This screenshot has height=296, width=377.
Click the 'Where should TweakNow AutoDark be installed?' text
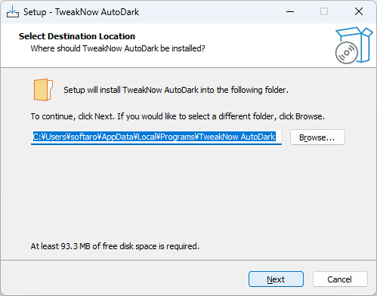coord(118,48)
